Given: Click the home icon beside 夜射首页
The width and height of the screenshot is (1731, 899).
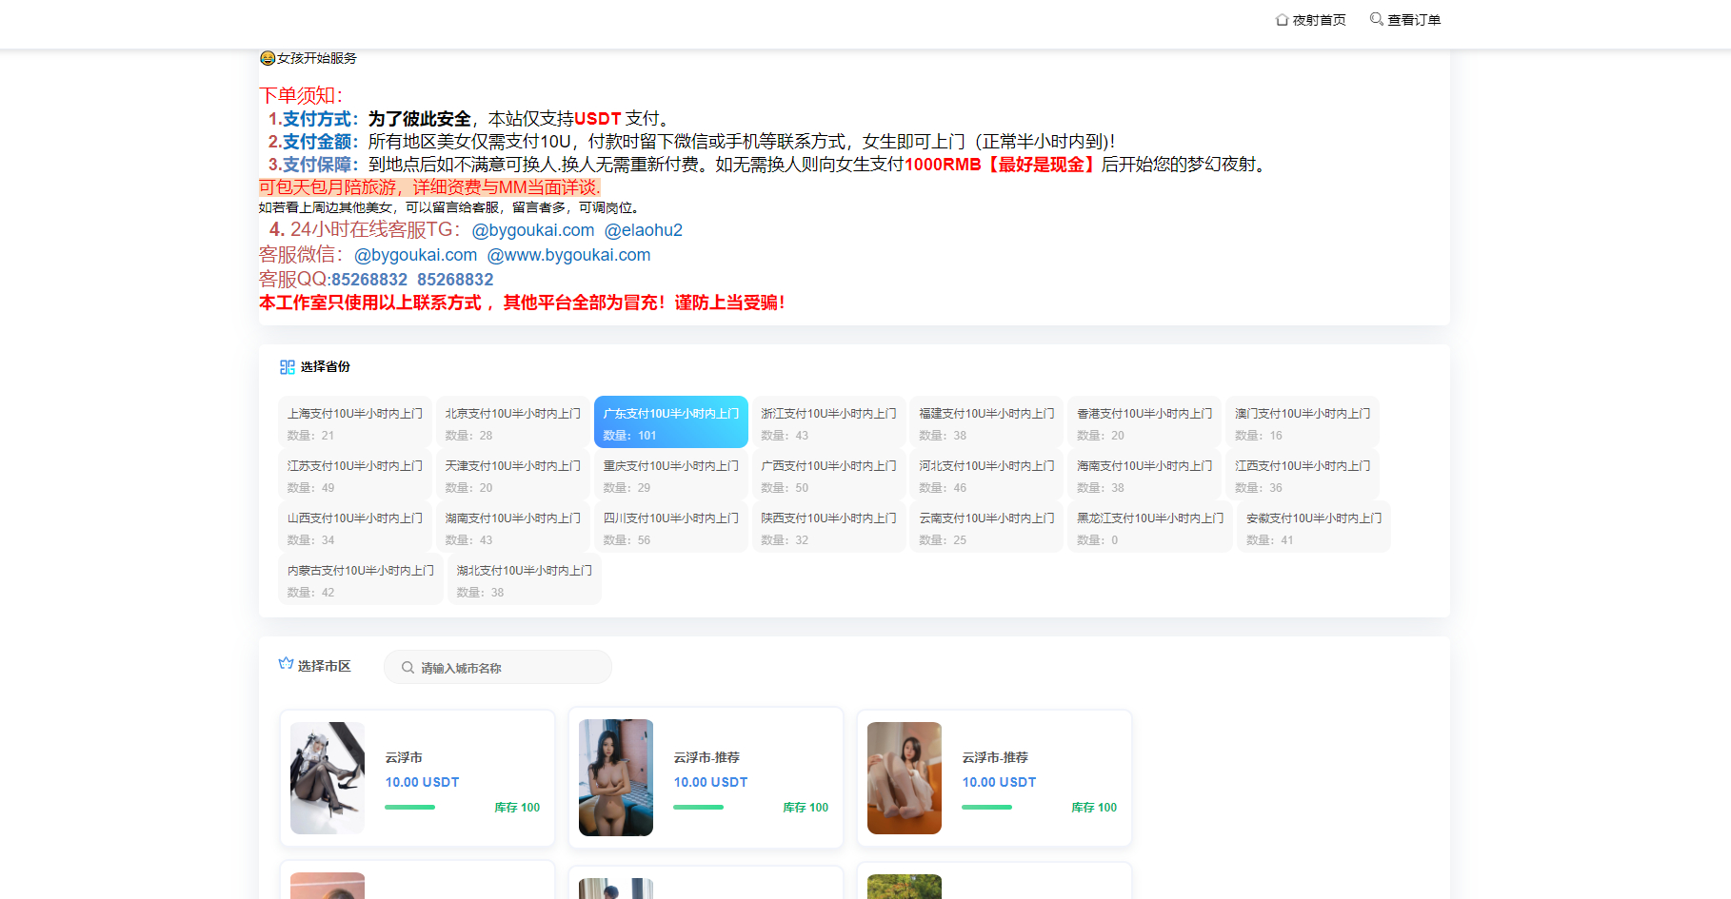Looking at the screenshot, I should coord(1282,20).
